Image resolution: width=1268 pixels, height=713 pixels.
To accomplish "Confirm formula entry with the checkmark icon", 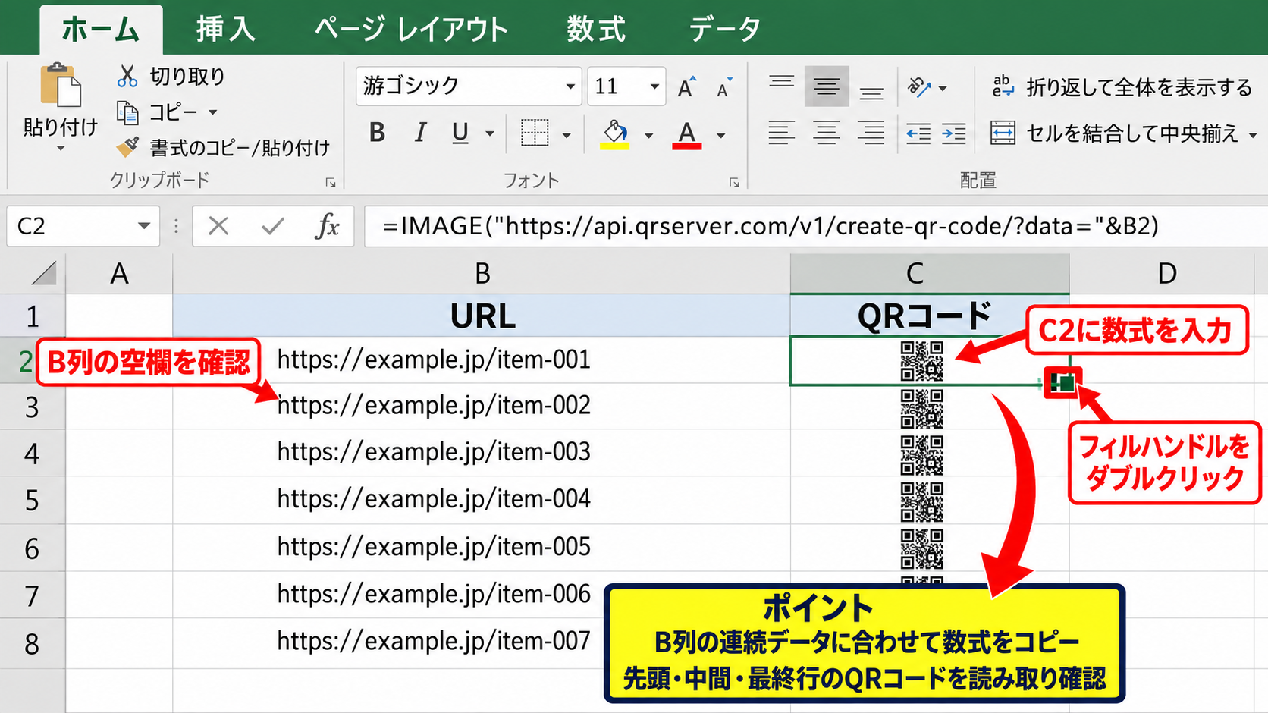I will tap(273, 226).
